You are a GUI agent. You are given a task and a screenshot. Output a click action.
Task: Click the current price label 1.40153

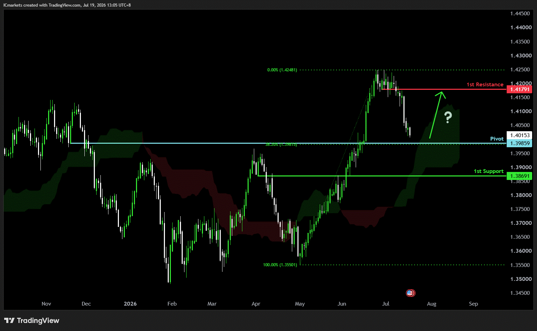[x=520, y=135]
